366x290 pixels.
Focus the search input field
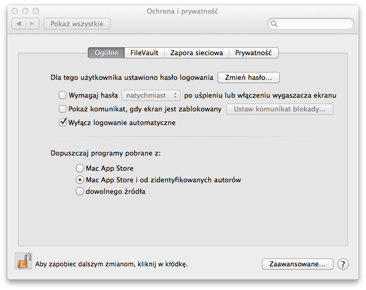coord(311,24)
